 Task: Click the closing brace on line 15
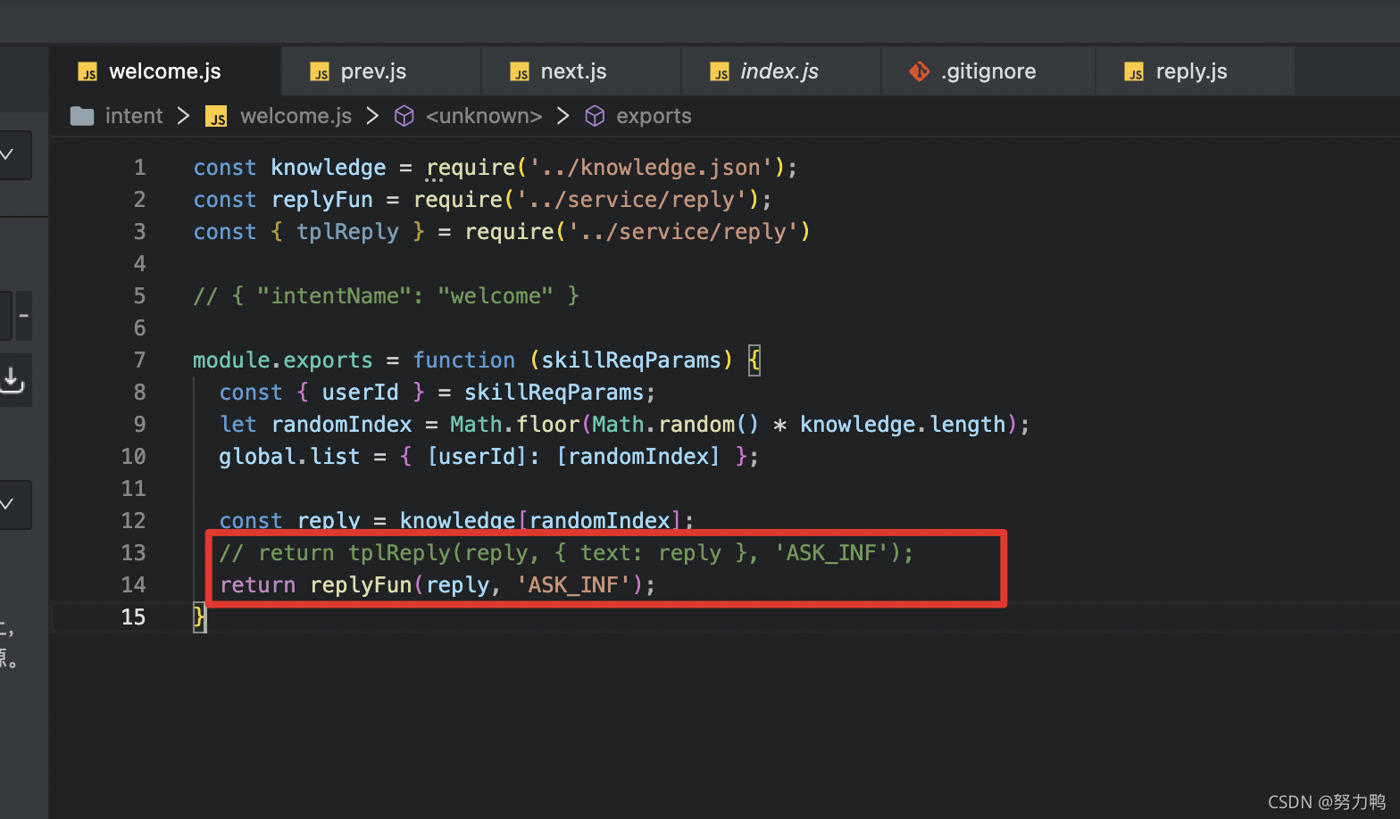coord(199,617)
